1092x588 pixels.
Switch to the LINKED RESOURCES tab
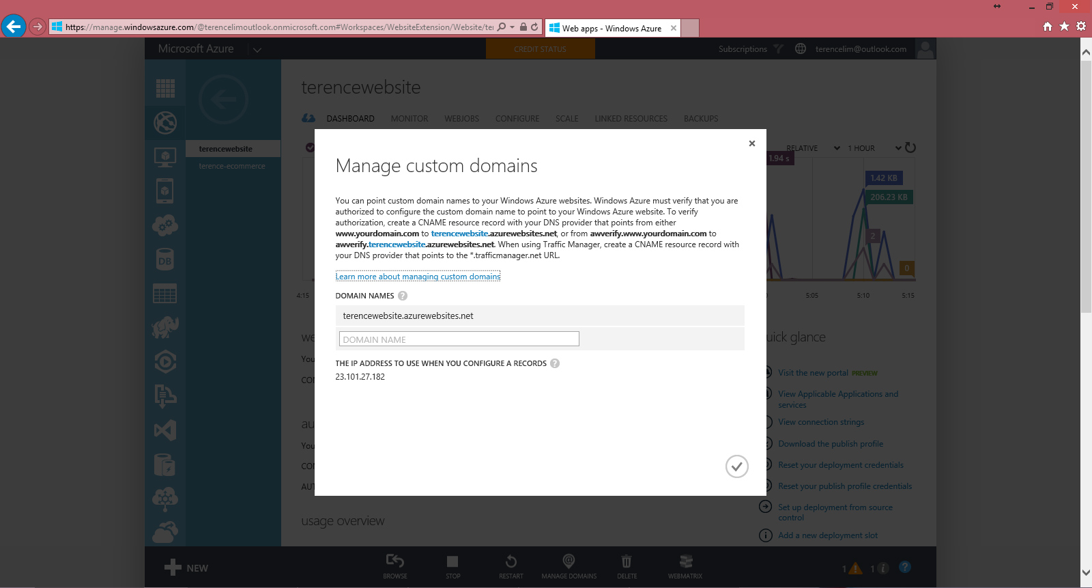(631, 119)
